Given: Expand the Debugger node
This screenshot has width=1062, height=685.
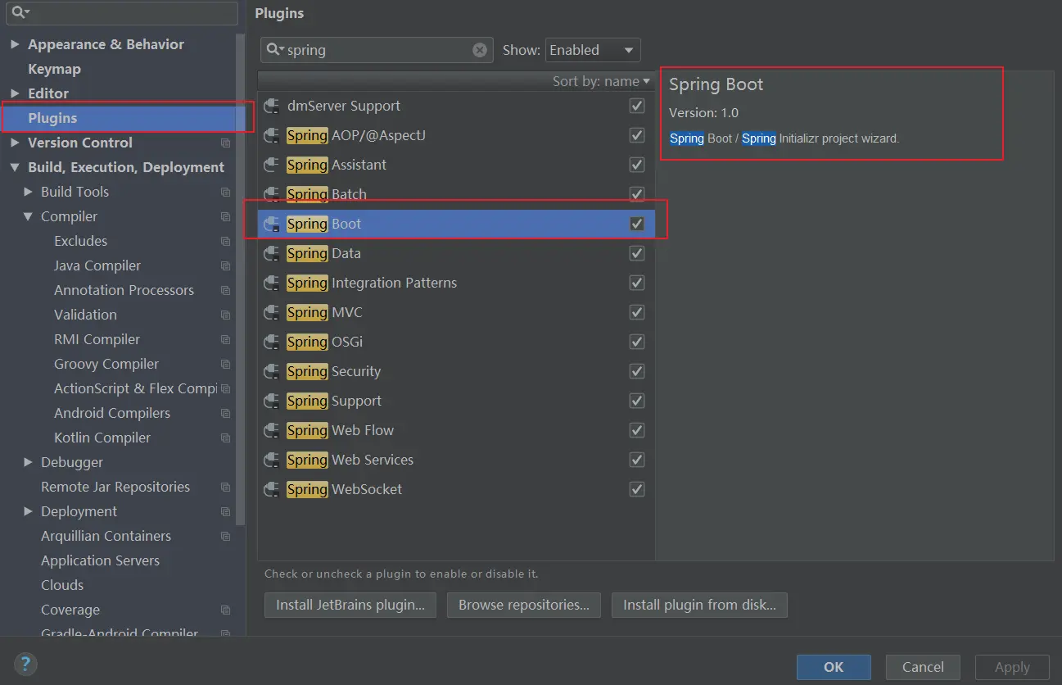Looking at the screenshot, I should click(x=28, y=462).
